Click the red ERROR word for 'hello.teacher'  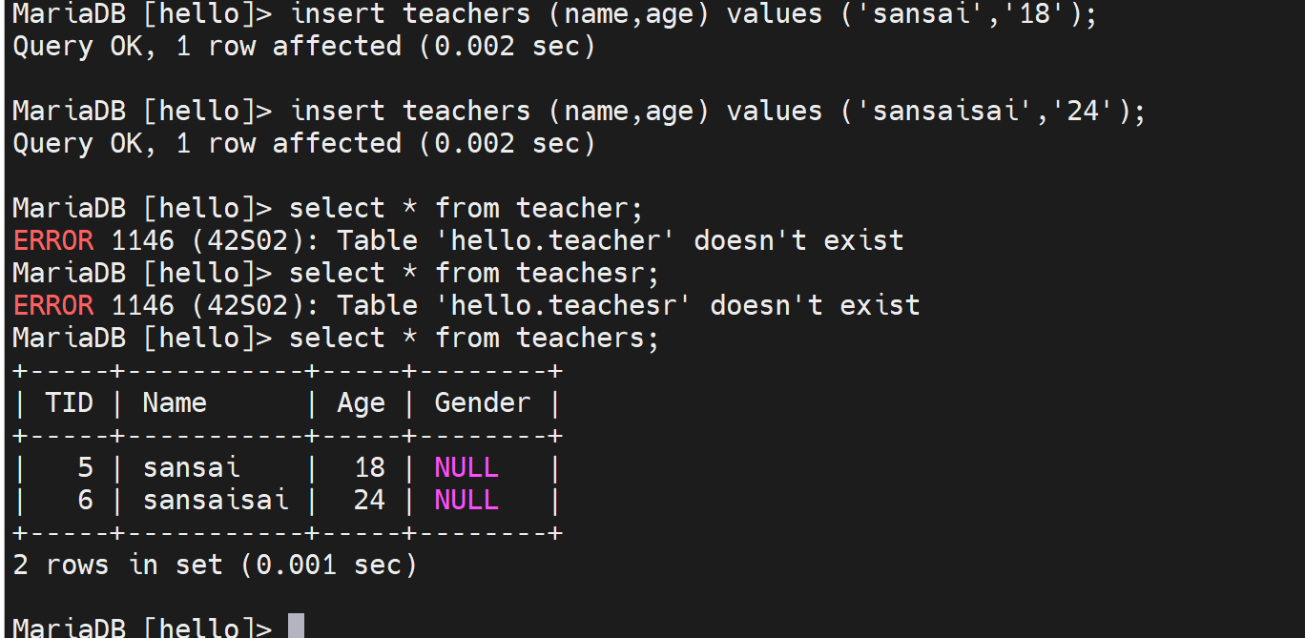53,240
